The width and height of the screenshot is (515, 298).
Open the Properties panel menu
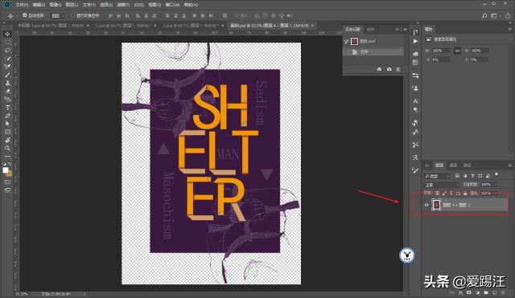coord(509,29)
